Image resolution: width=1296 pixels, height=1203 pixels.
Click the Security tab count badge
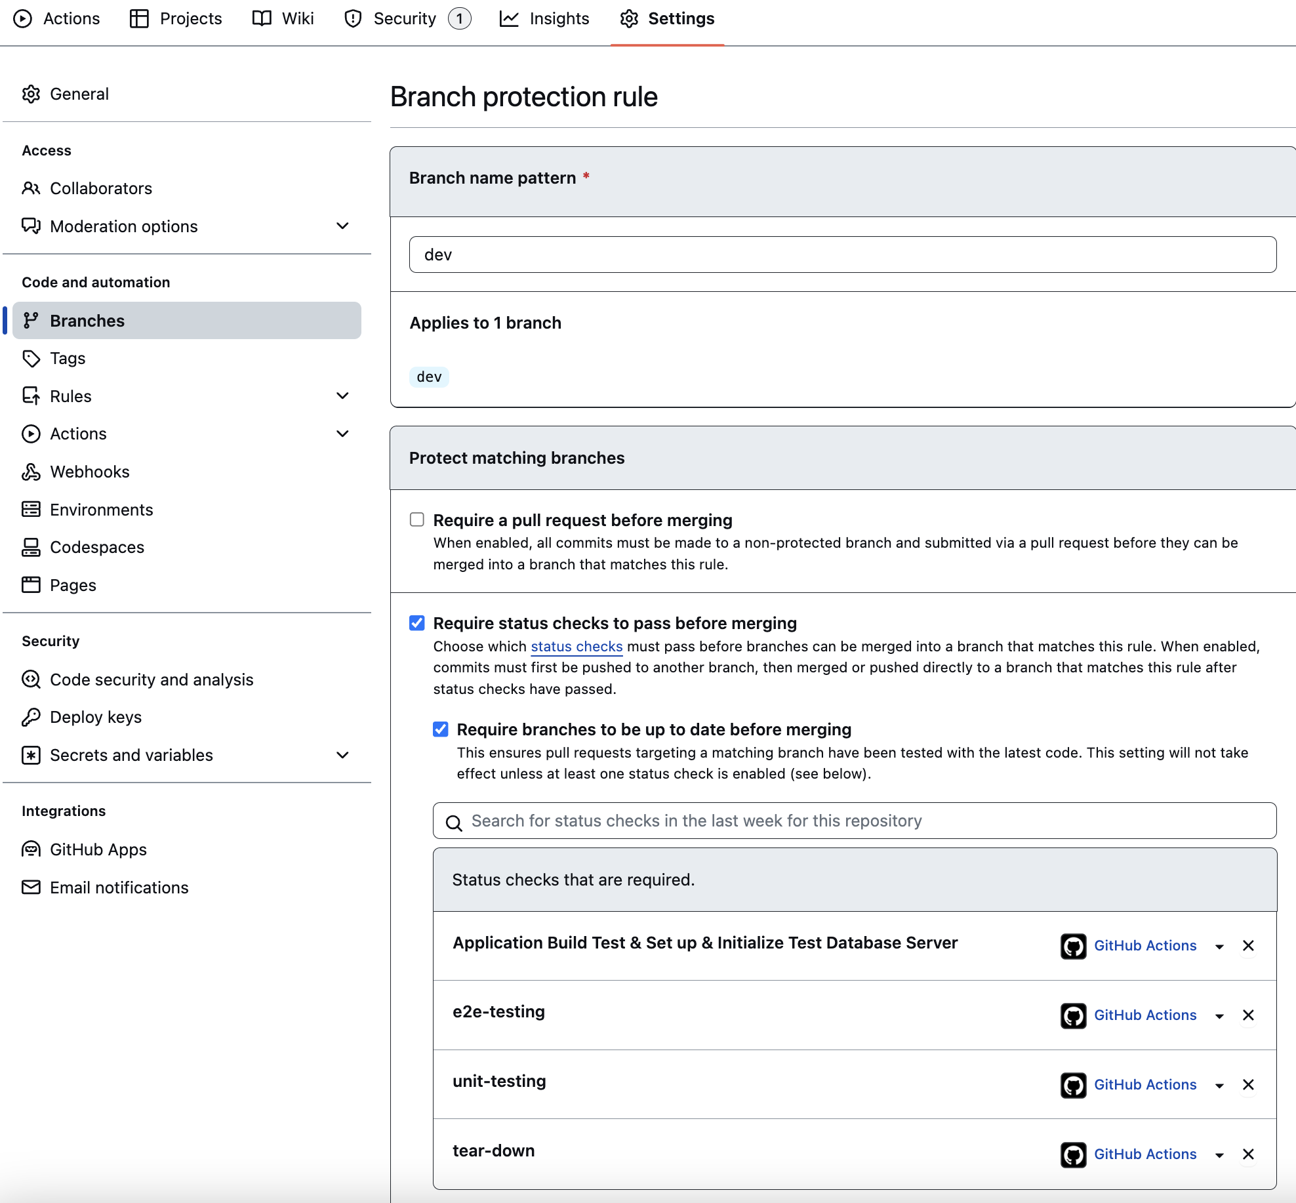click(460, 18)
